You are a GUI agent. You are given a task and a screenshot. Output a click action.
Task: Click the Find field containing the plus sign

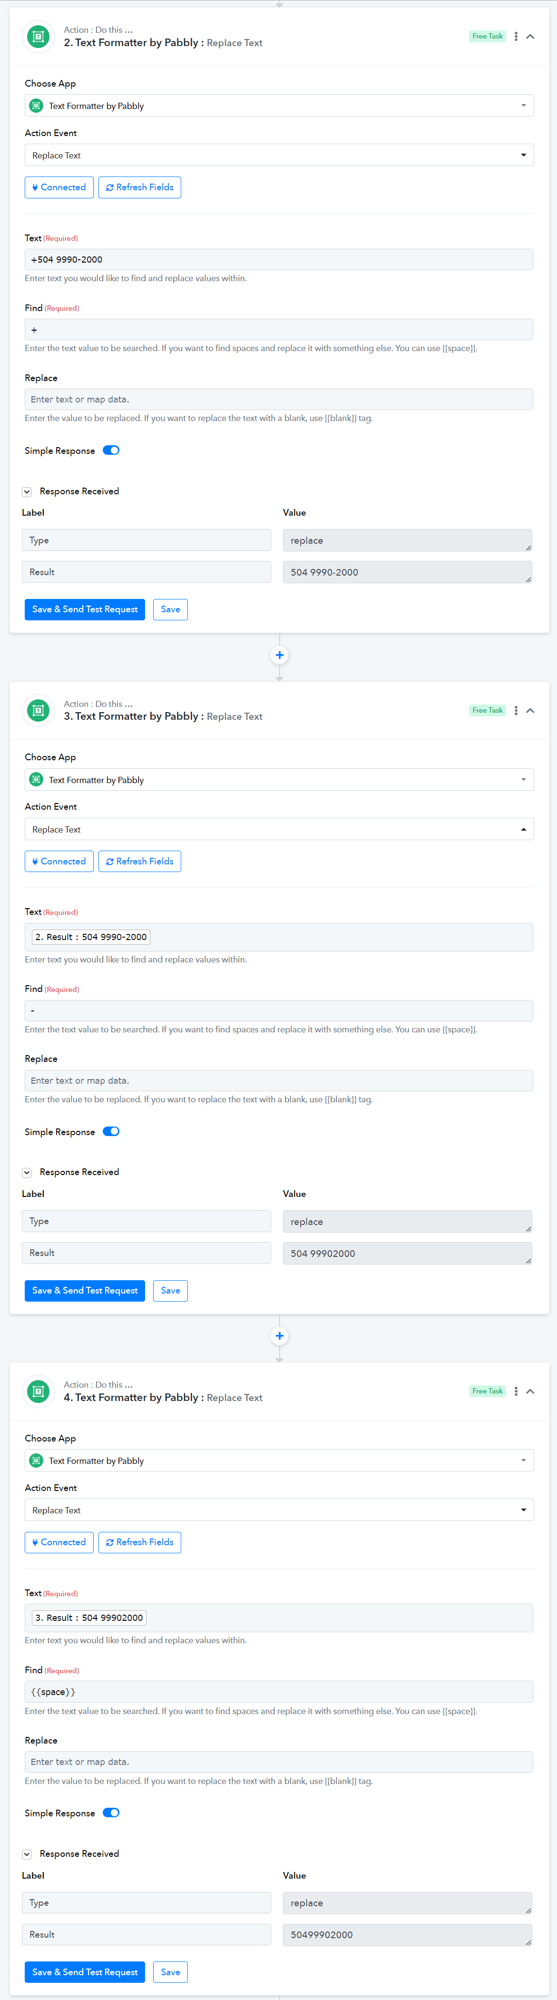(x=279, y=329)
